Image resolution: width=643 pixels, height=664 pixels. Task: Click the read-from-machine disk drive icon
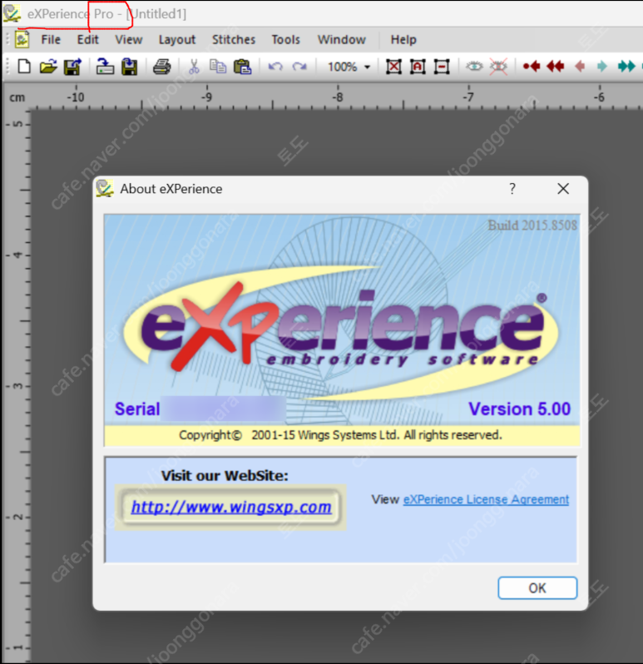point(105,67)
